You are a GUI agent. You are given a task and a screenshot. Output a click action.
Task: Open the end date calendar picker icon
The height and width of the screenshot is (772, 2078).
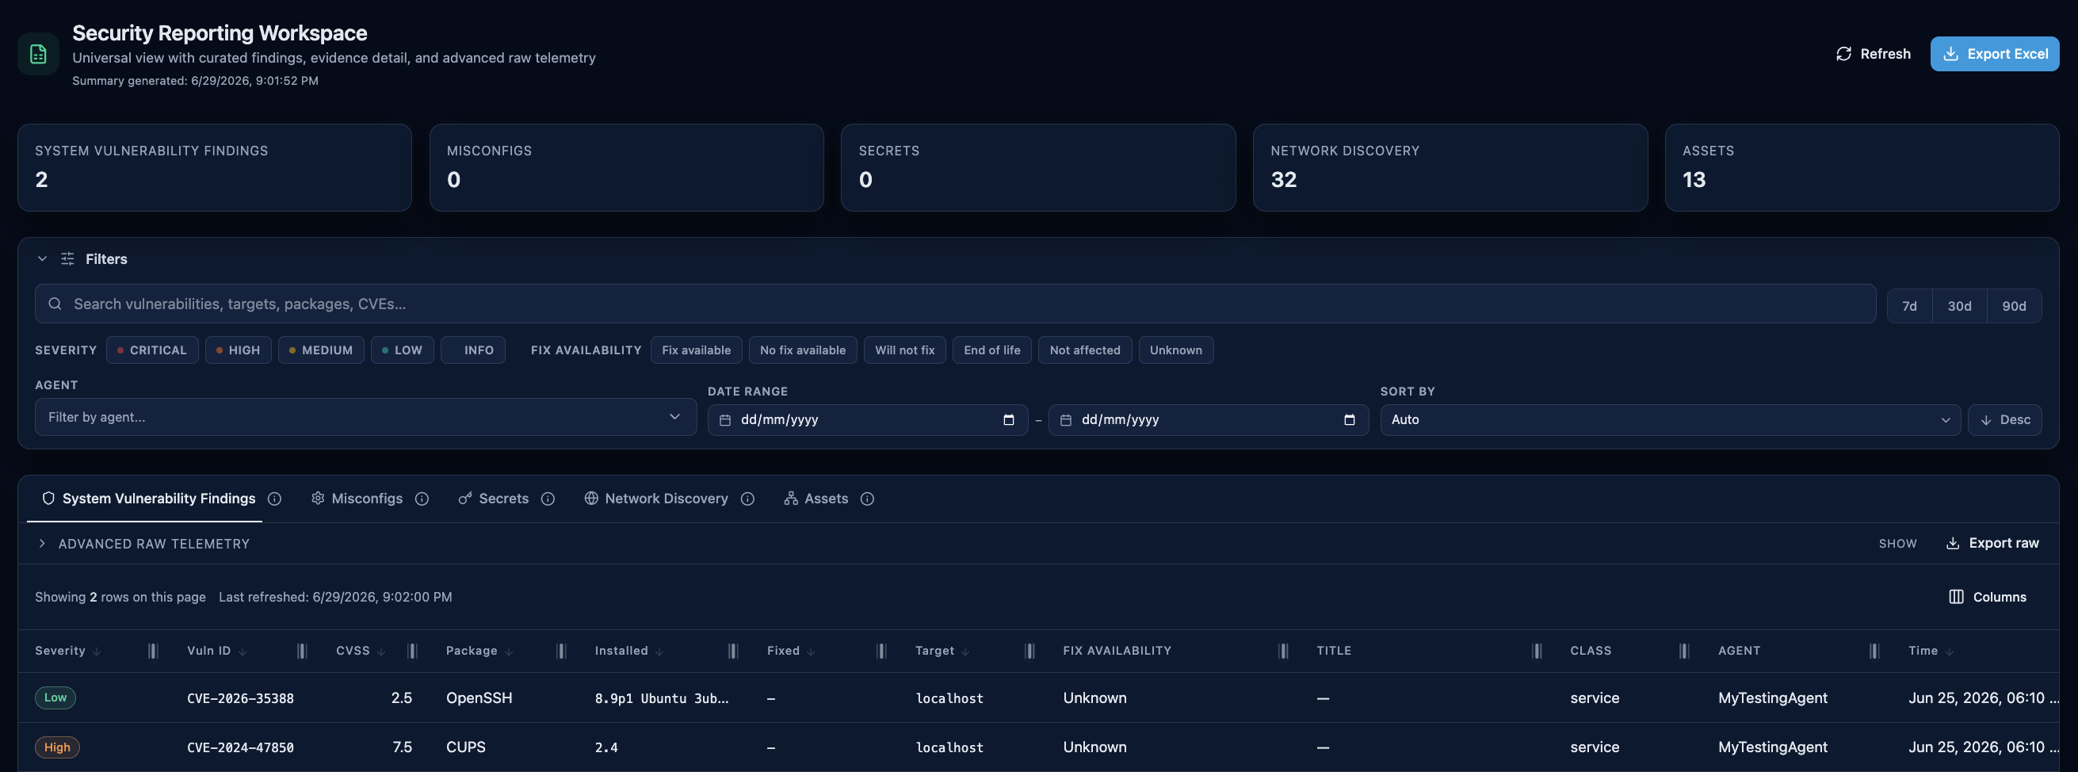coord(1349,420)
